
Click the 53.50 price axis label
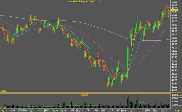click(174, 38)
